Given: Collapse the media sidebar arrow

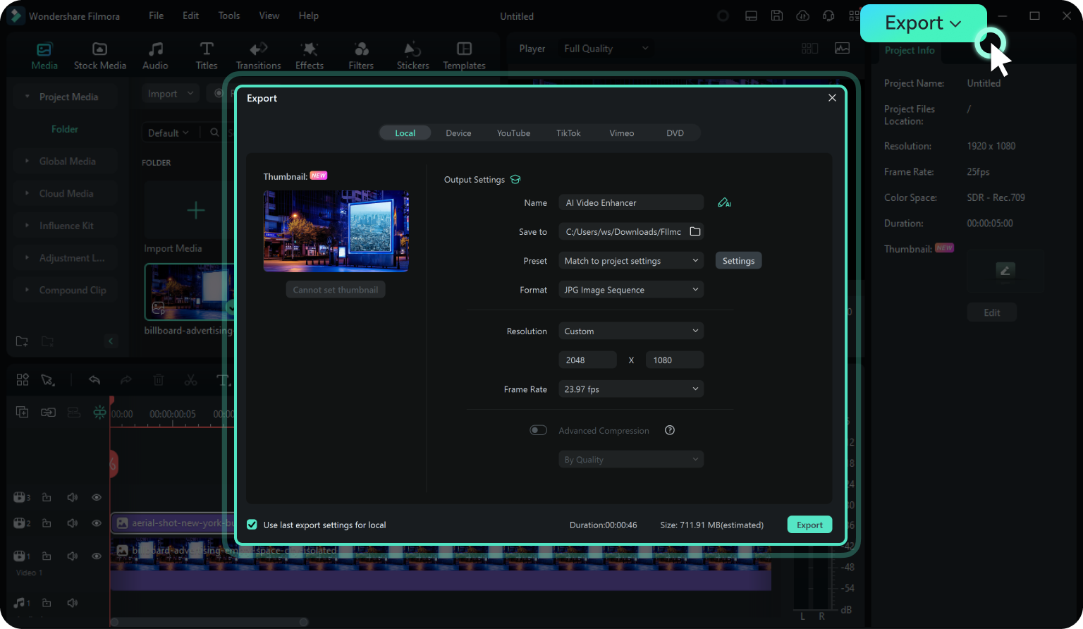Looking at the screenshot, I should pyautogui.click(x=111, y=341).
